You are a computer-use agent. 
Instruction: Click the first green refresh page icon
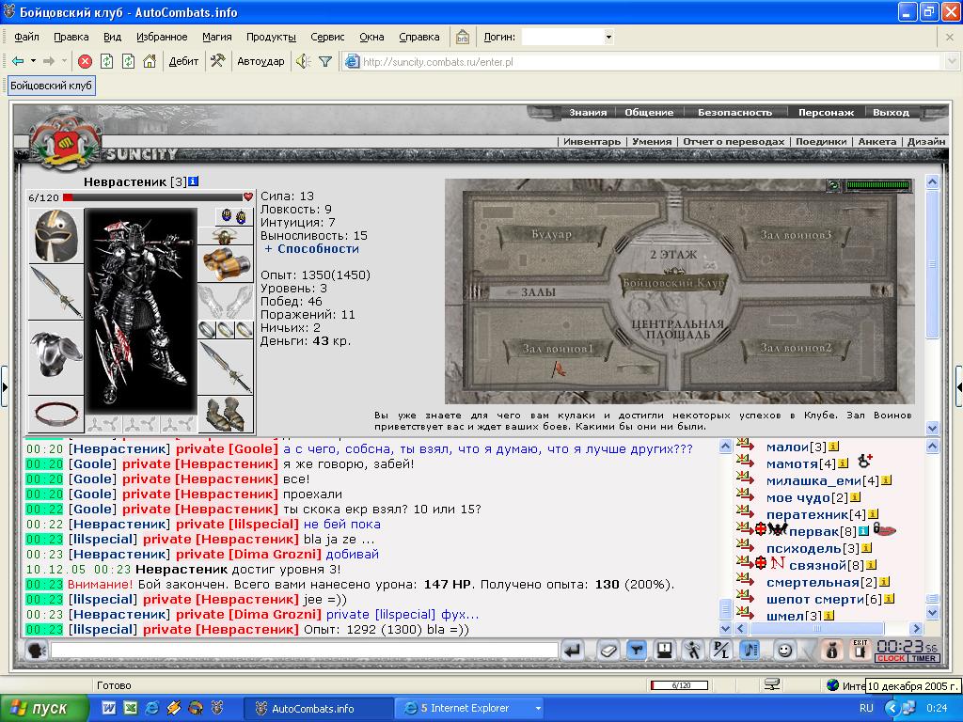click(x=107, y=61)
